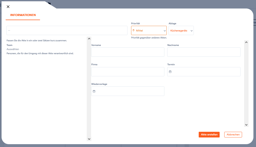
Task: Open the Ablage dropdown showing Küchenegeräte
Action: (x=181, y=30)
